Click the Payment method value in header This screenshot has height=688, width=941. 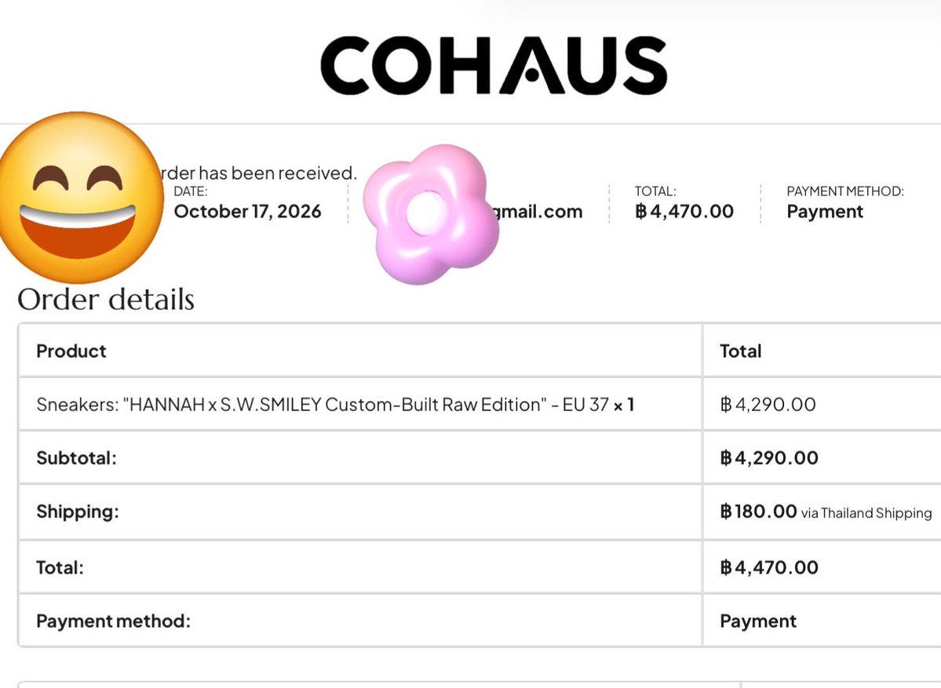click(x=825, y=211)
